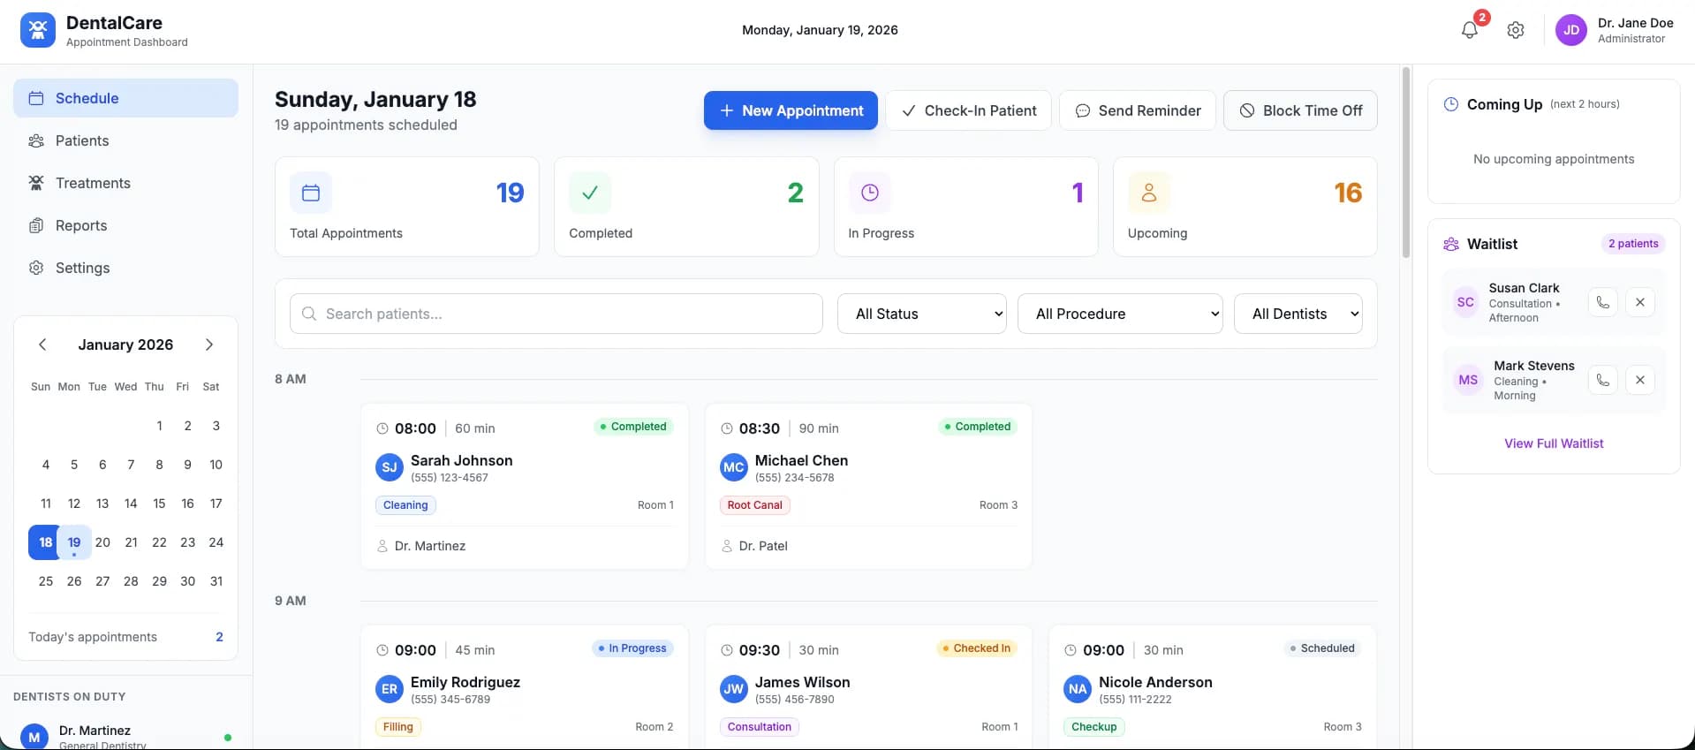Click the DentalCare logo icon

[x=37, y=30]
